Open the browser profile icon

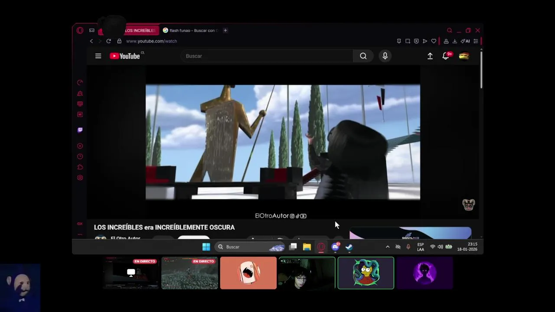446,41
